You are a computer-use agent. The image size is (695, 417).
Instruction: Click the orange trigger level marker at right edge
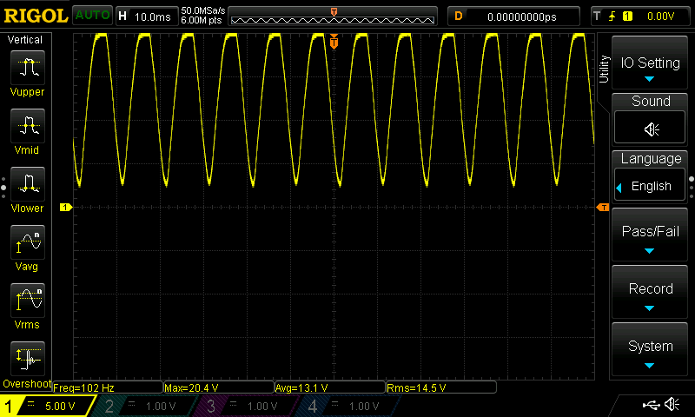click(603, 208)
